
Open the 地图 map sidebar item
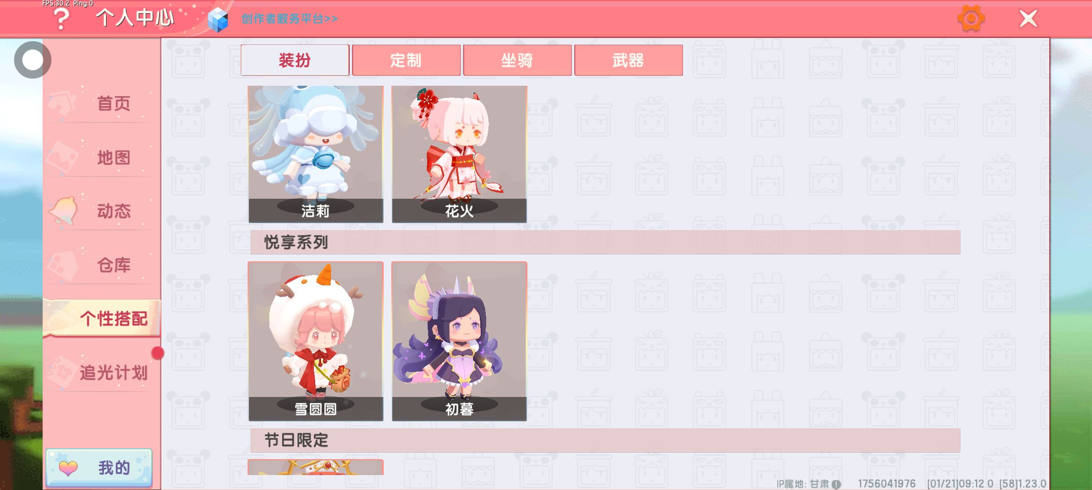pyautogui.click(x=102, y=157)
